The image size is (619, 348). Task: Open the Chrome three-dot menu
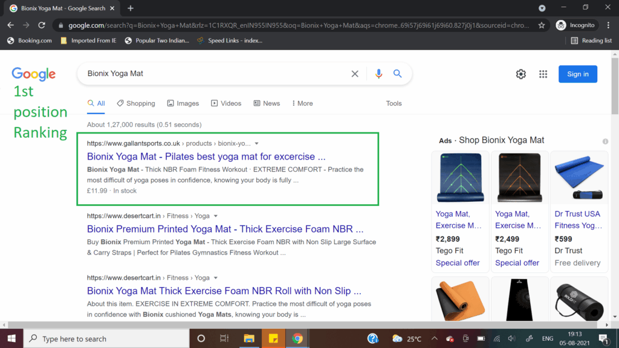pyautogui.click(x=608, y=25)
